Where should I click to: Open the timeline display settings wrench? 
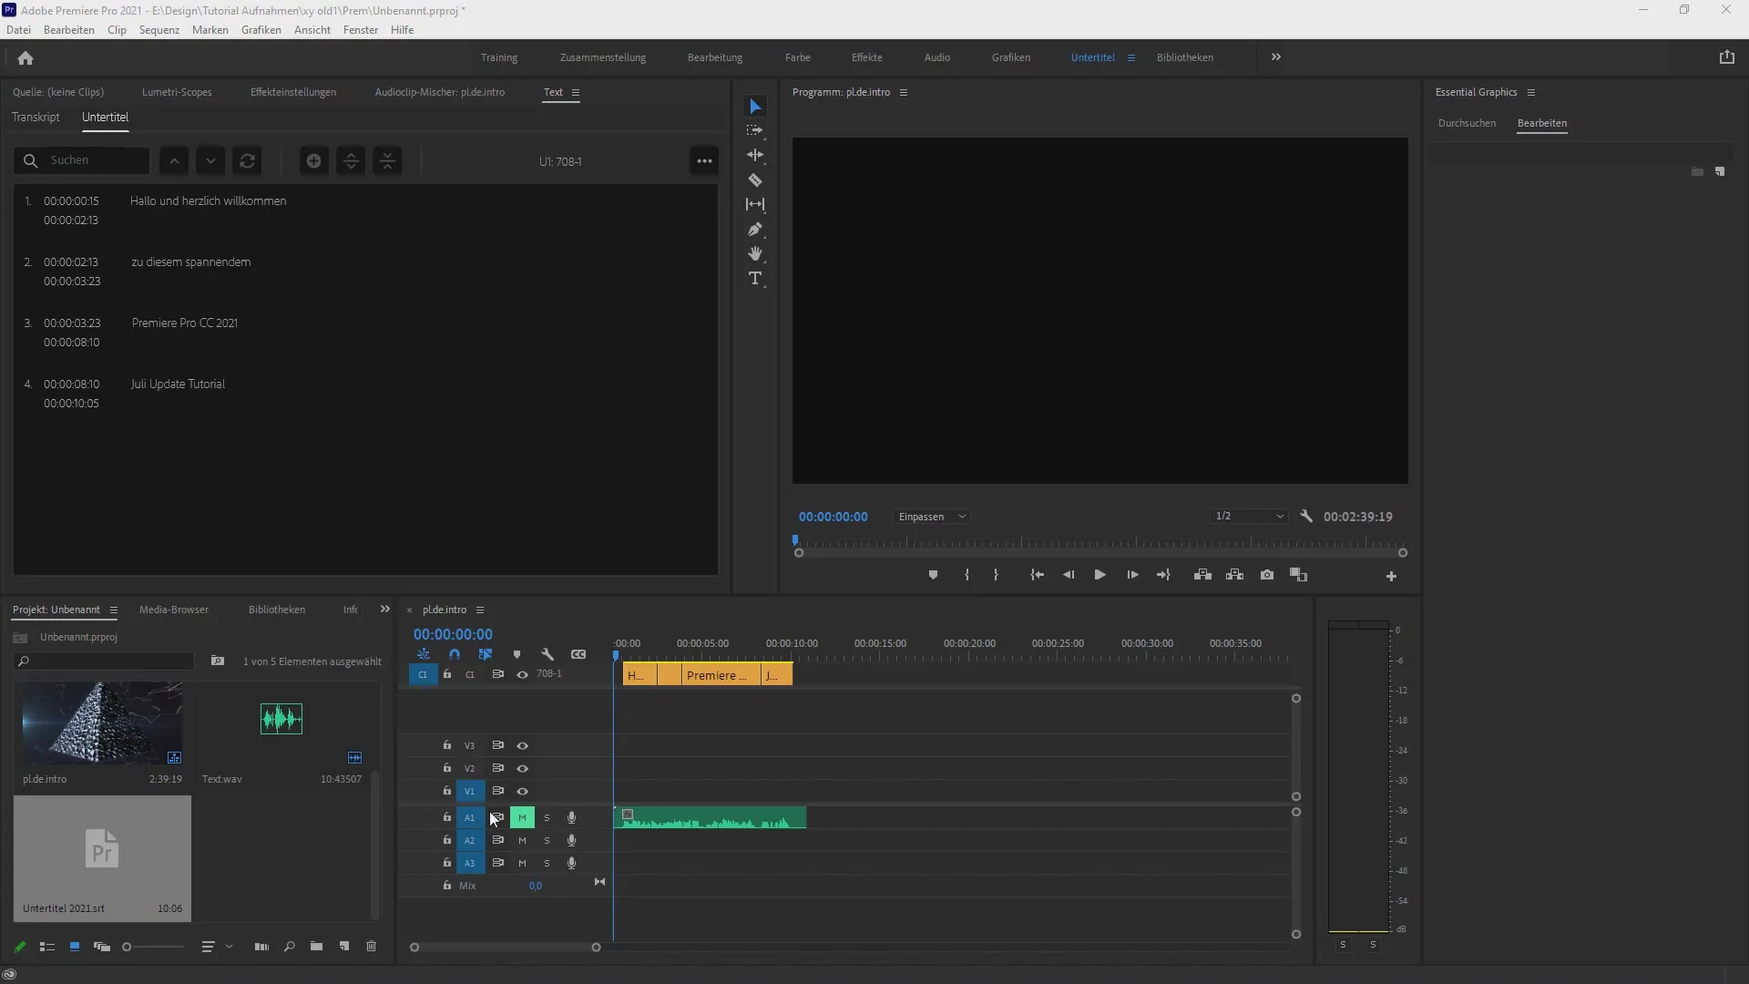pyautogui.click(x=547, y=654)
